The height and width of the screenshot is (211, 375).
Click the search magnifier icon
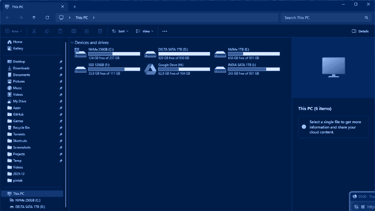[x=366, y=18]
